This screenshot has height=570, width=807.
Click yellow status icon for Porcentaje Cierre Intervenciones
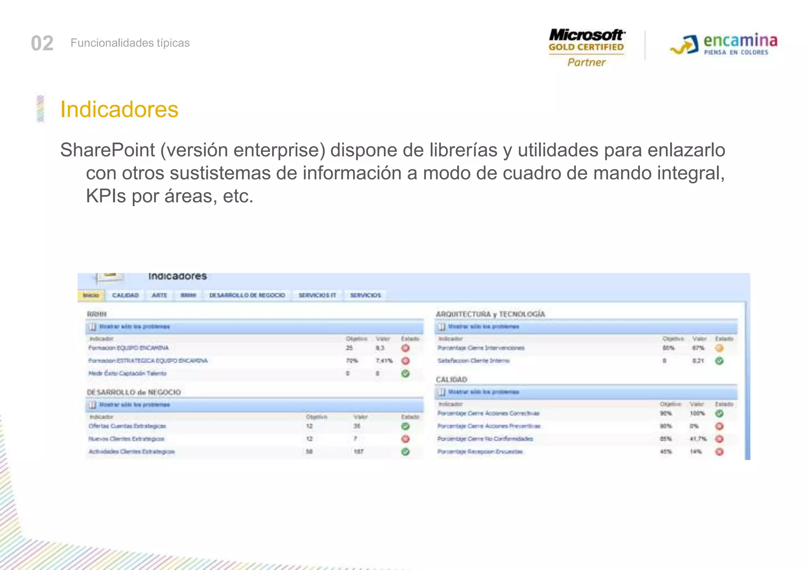click(x=719, y=348)
